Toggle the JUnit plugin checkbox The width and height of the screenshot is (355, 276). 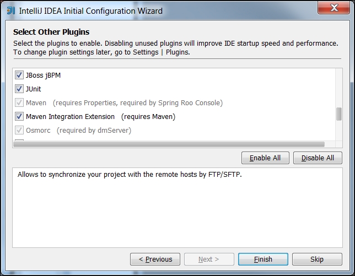tap(19, 89)
